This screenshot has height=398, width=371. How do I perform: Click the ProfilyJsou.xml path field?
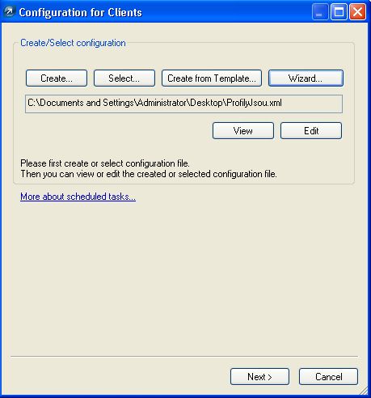click(x=183, y=104)
